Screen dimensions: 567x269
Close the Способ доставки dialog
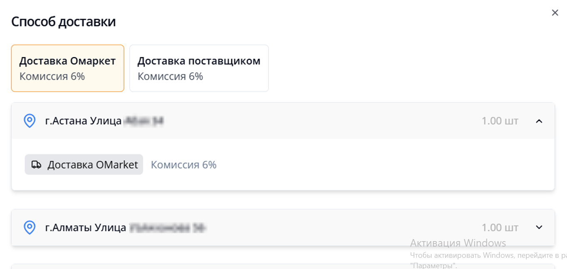555,13
